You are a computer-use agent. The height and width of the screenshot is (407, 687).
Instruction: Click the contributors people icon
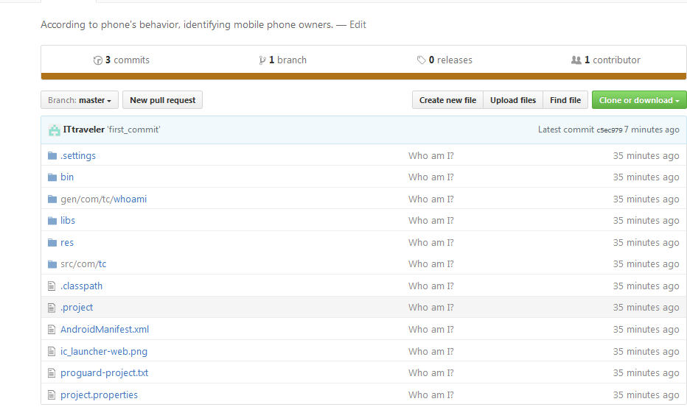coord(576,60)
